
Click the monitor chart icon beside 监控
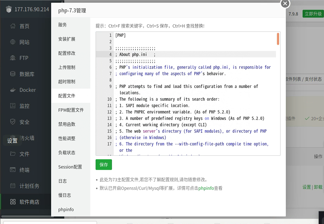13,106
